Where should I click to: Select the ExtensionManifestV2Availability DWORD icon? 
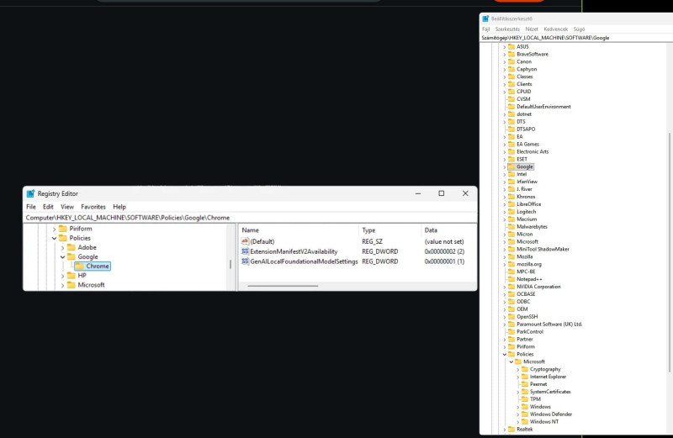(x=245, y=251)
